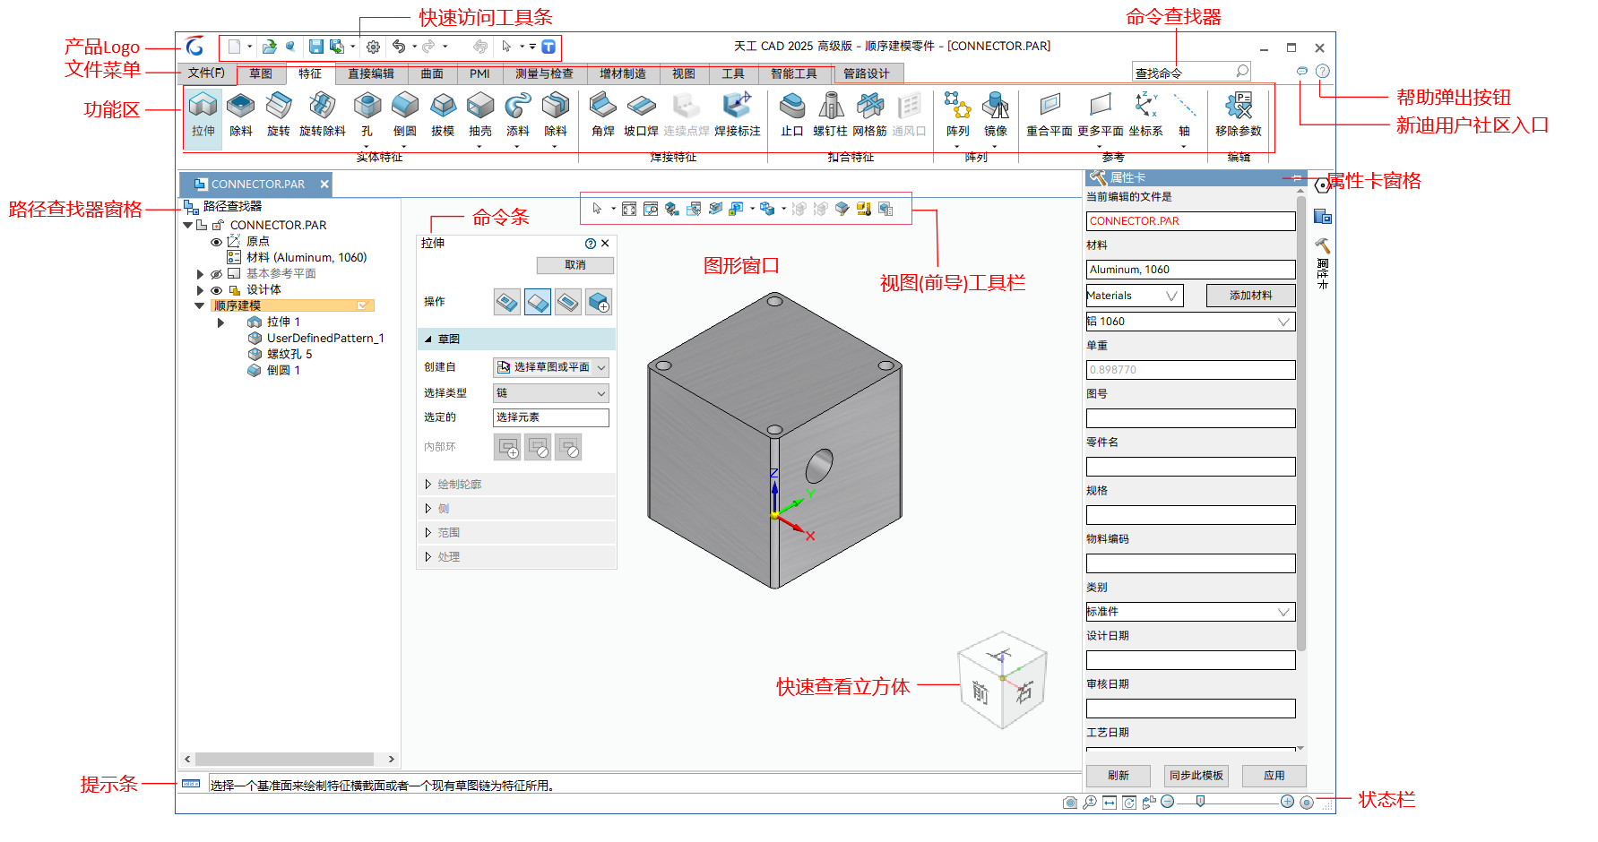Toggle visibility eye for 原点
The image size is (1598, 842).
coord(216,242)
